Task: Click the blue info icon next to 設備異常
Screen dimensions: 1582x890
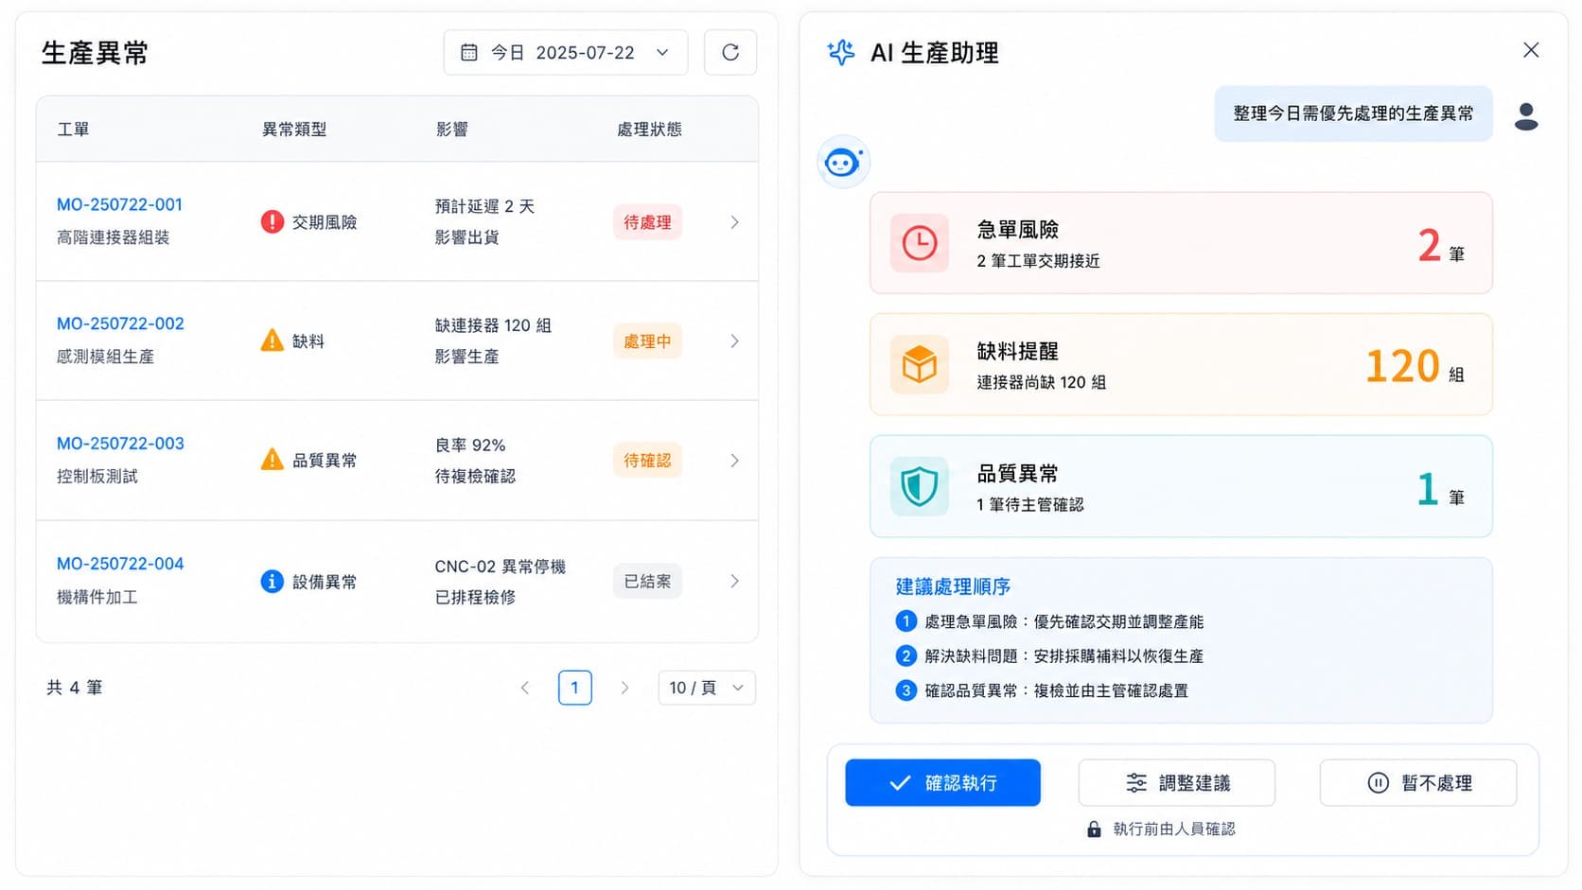Action: pos(272,581)
